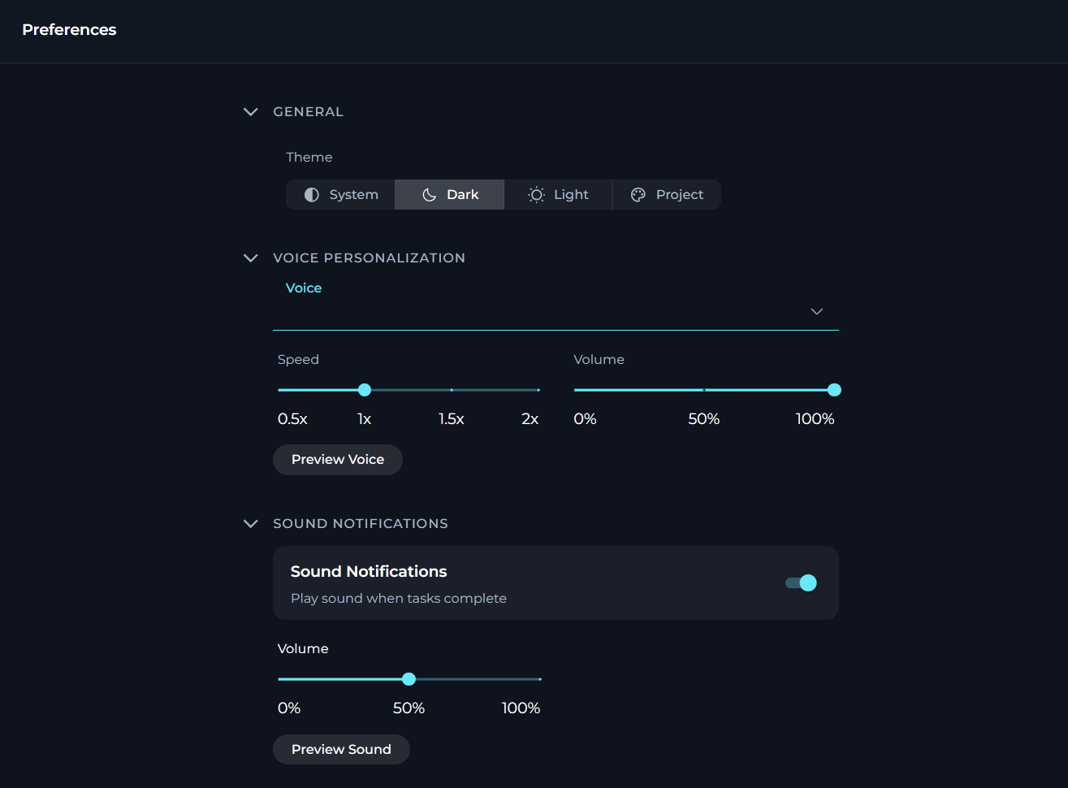Screen dimensions: 1068x788
Task: Click the 'Play sound when tasks complete' text
Action: [x=399, y=599]
